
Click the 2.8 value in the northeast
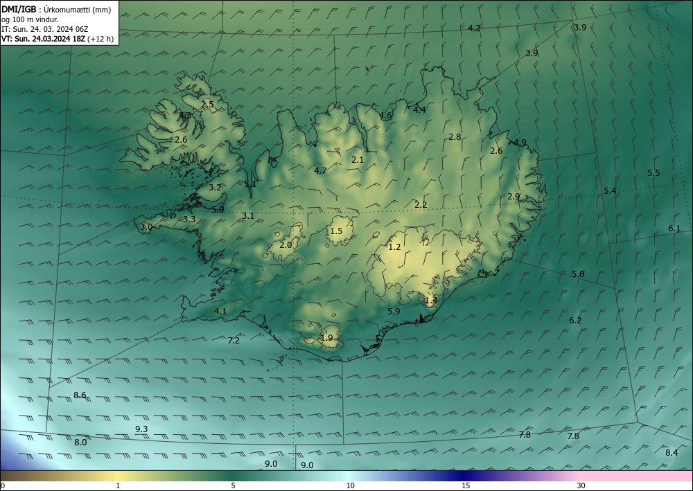[x=455, y=137]
